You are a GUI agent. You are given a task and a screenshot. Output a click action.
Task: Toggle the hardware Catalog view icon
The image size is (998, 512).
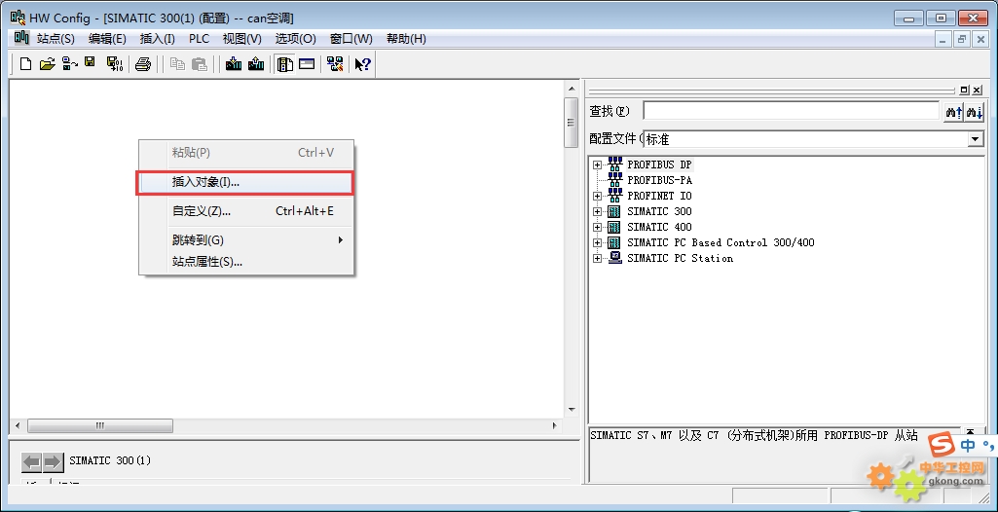point(285,64)
